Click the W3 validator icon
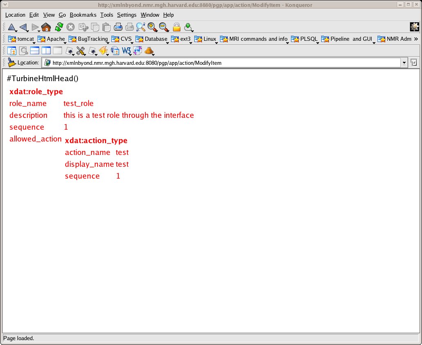 click(x=126, y=51)
